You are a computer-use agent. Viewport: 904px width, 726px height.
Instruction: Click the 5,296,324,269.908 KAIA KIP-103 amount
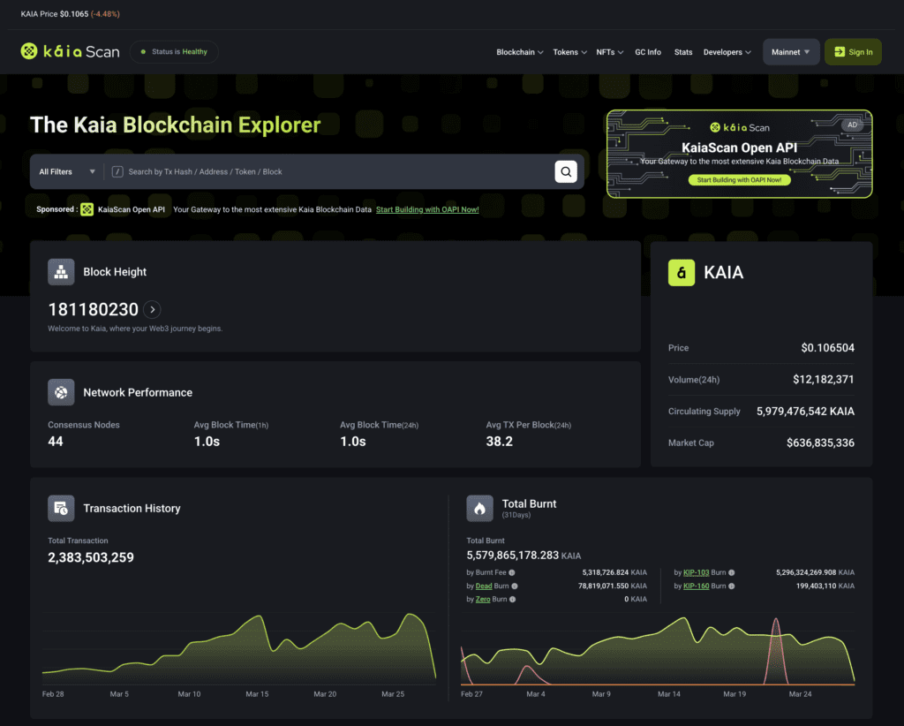(x=815, y=572)
